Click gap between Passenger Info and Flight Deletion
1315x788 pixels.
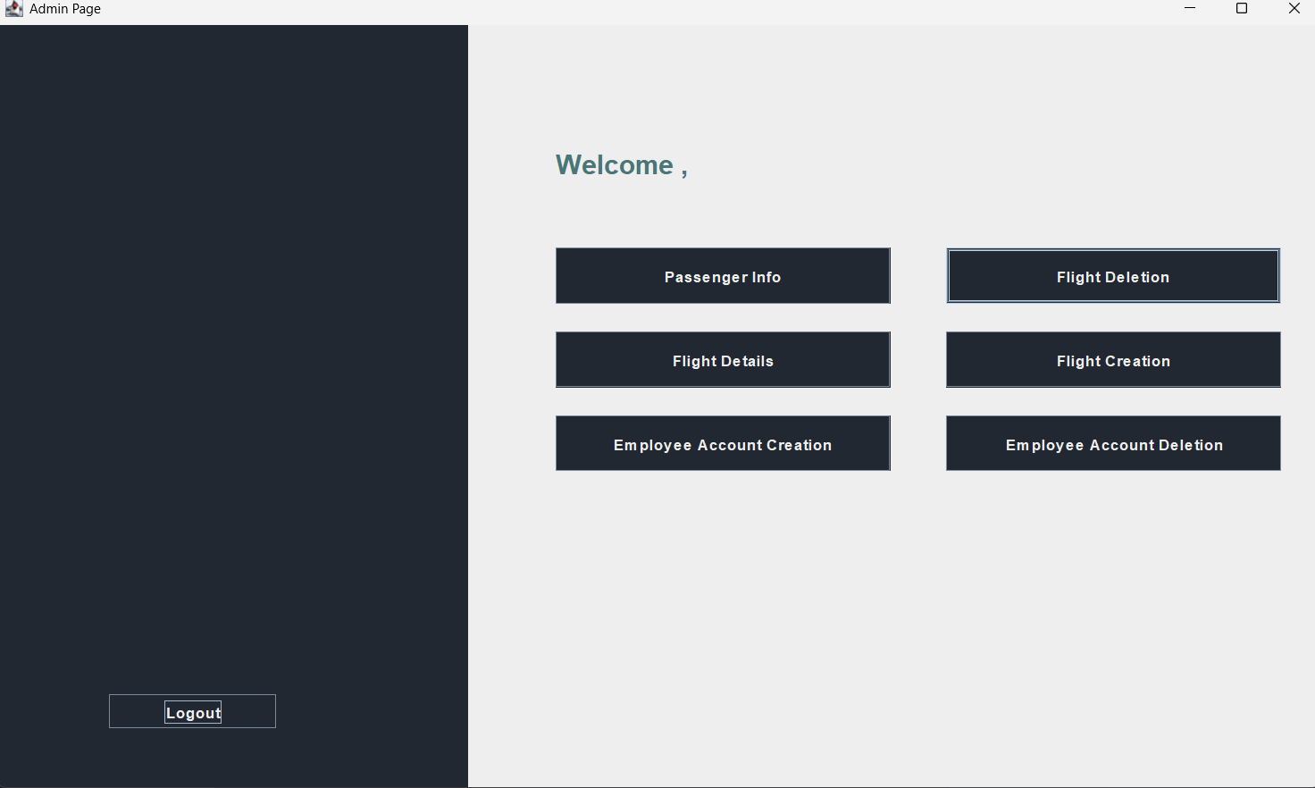coord(918,276)
